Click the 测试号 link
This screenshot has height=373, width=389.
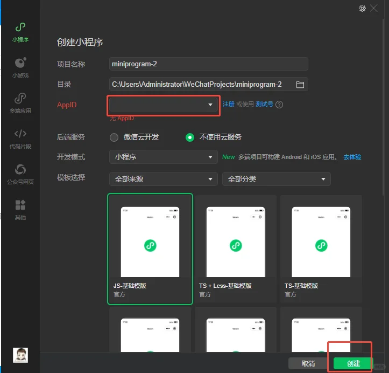[x=265, y=104]
